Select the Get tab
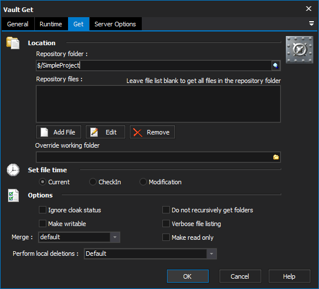This screenshot has height=289, width=319. tap(78, 24)
